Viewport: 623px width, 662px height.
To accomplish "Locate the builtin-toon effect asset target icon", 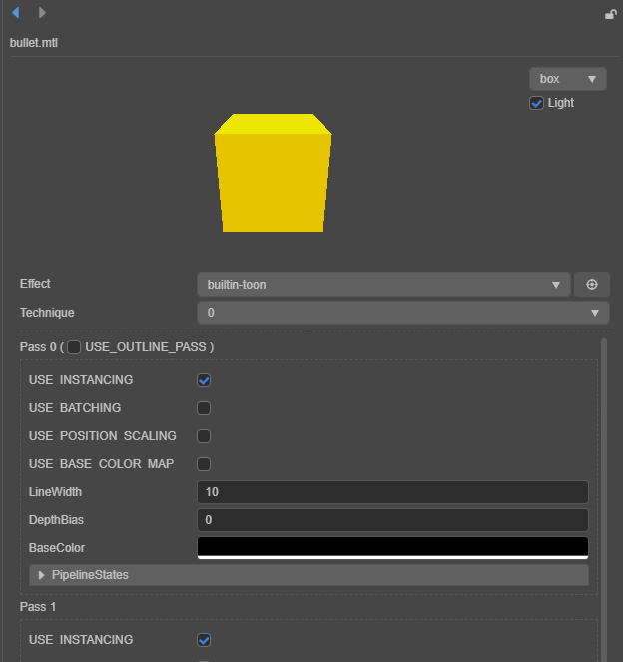I will [592, 285].
